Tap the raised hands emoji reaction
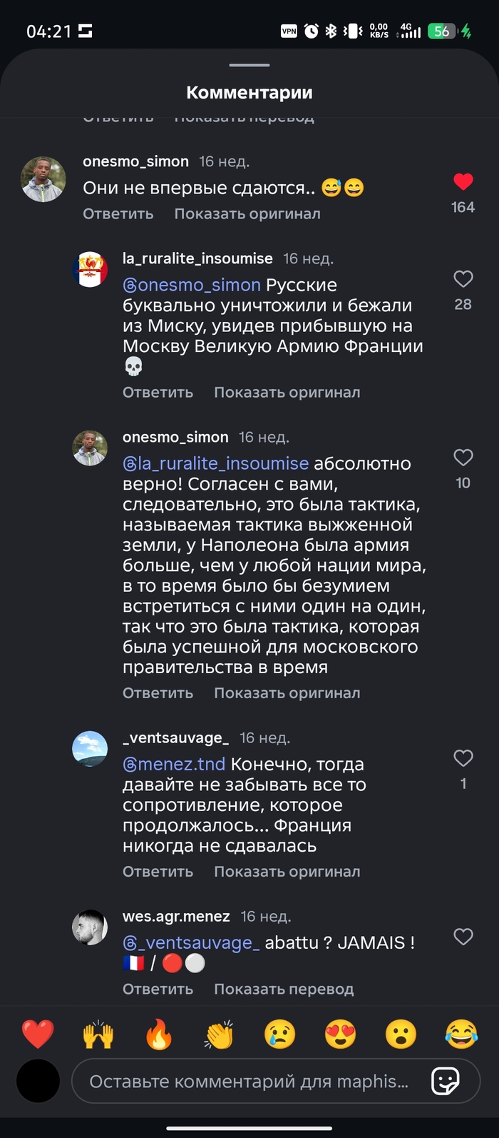Image resolution: width=499 pixels, height=1138 pixels. click(x=98, y=1034)
